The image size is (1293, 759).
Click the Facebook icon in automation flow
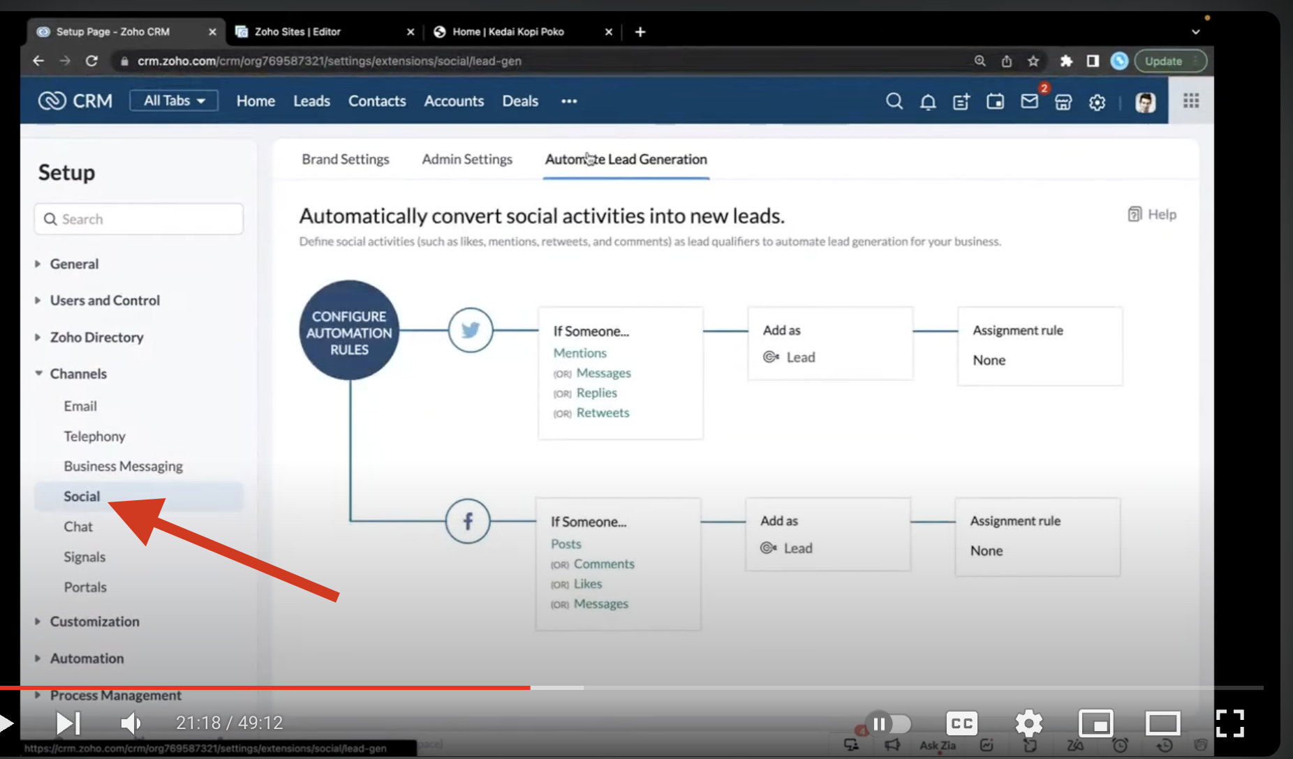(468, 521)
